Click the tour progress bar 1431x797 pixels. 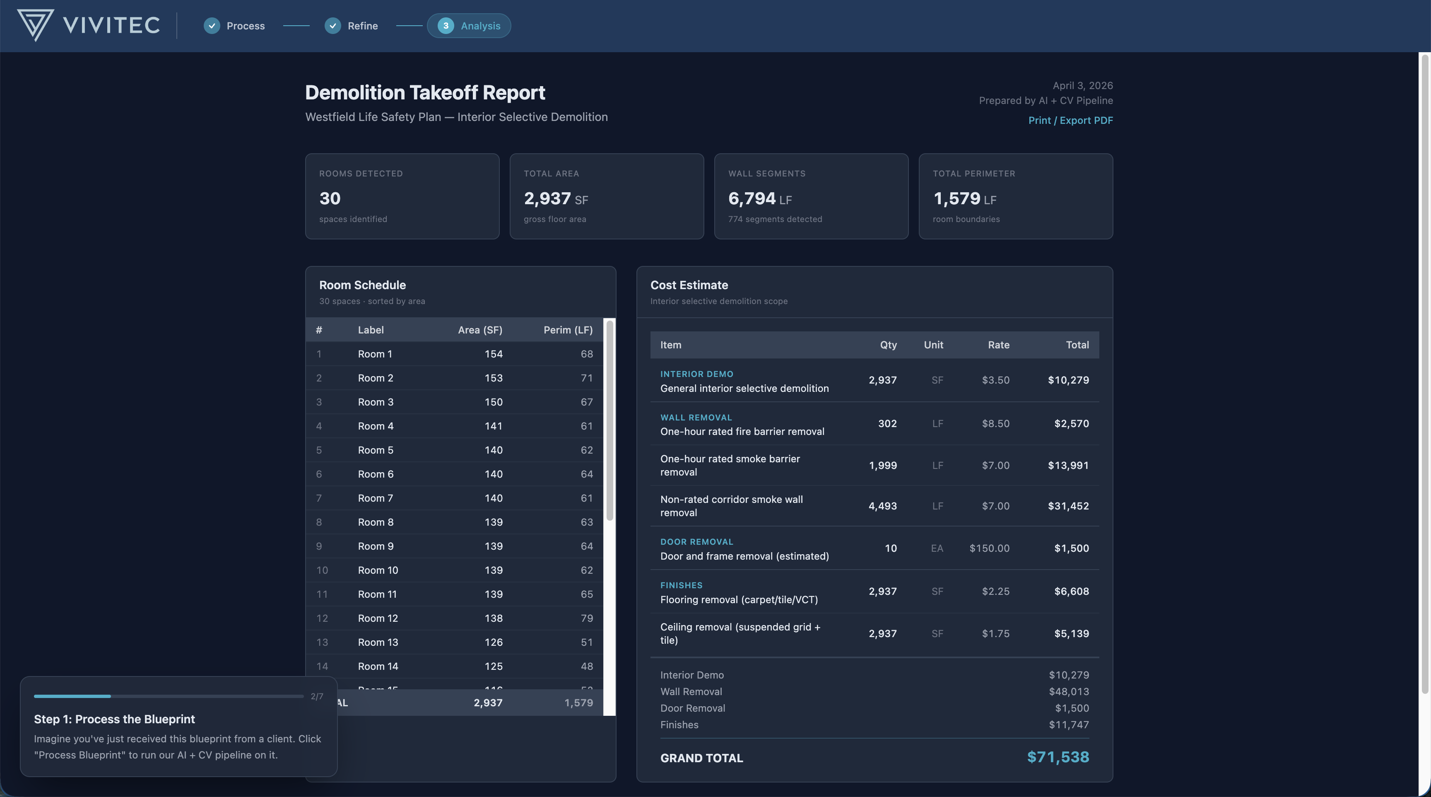(x=169, y=696)
